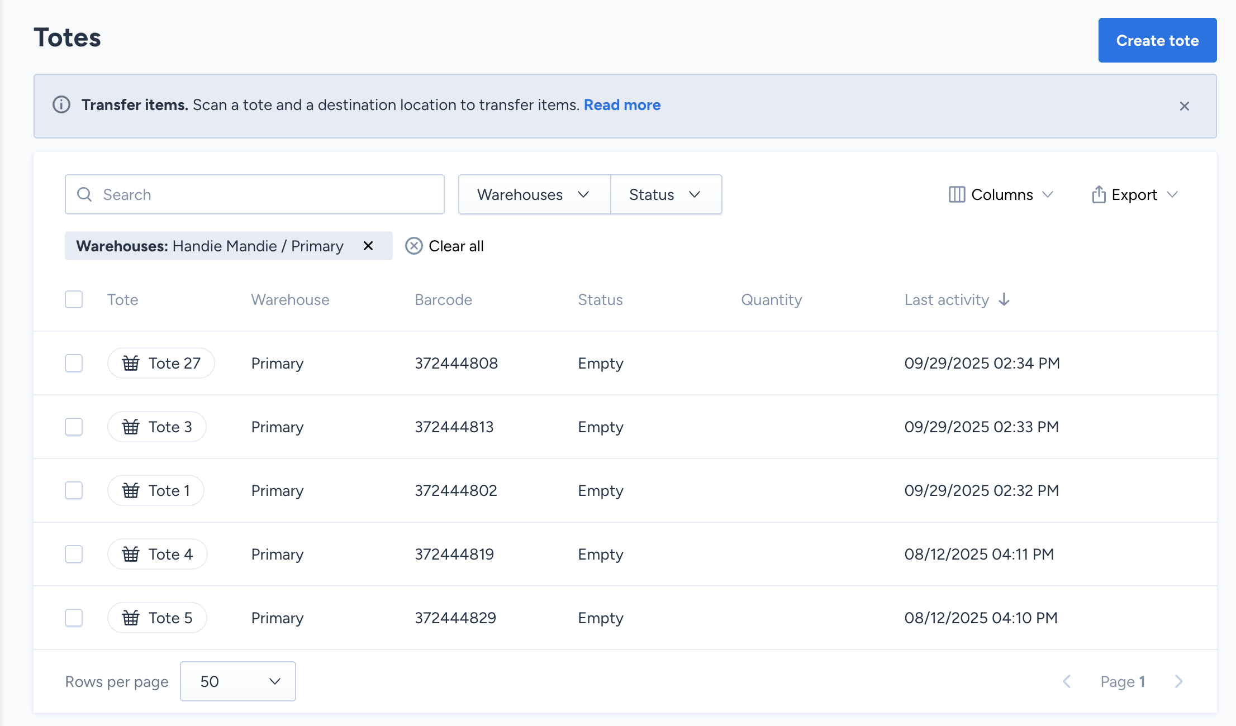The width and height of the screenshot is (1236, 726).
Task: Click Clear all filters text
Action: point(456,246)
